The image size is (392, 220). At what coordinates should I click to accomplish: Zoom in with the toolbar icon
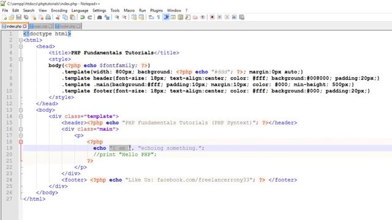pyautogui.click(x=117, y=17)
